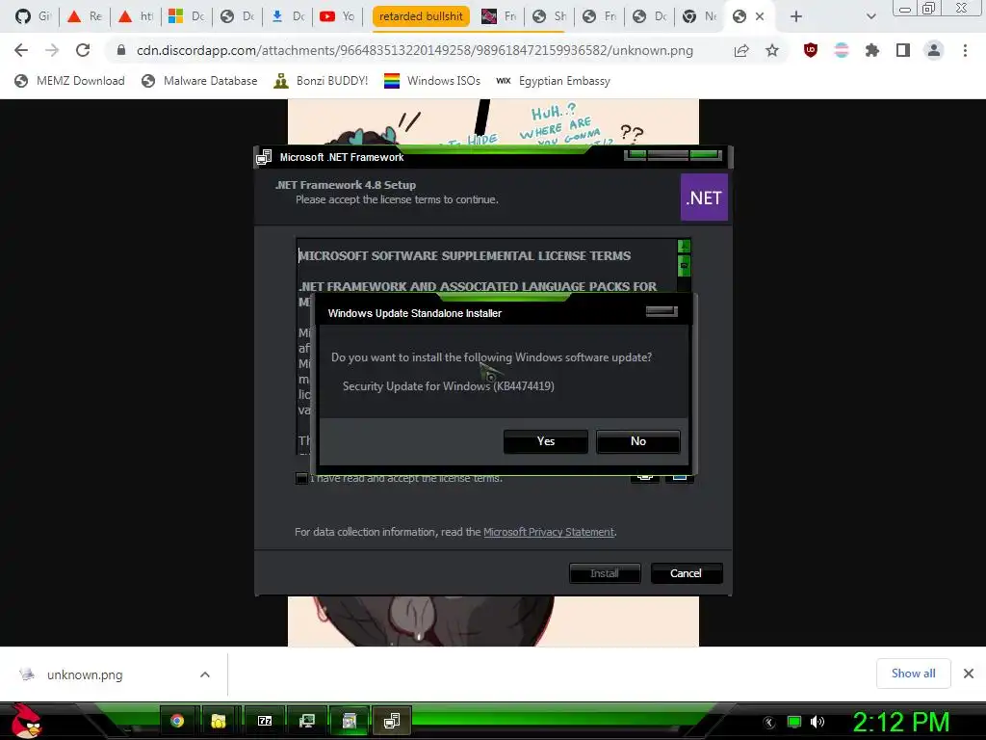986x740 pixels.
Task: Click 'MICROSOFT SOFTWARE SUPPLEMENTAL LICENSE TERMS' heading
Action: point(464,255)
